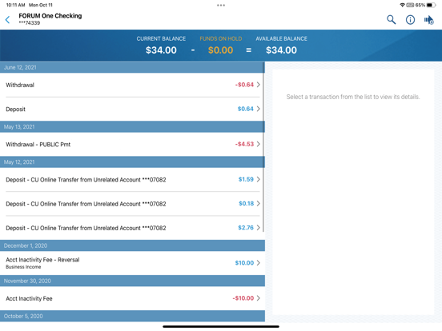Screen dimensions: 442x331
Task: Select the CU Online Transfer deposit of $2.76
Action: (x=132, y=228)
